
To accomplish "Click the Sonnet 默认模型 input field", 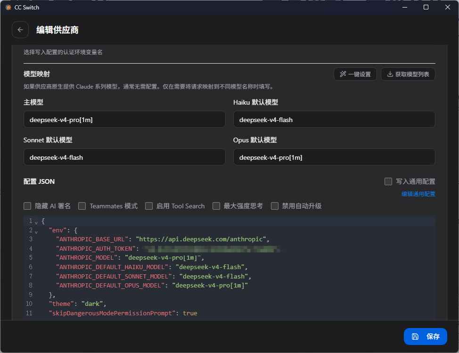I will [124, 157].
